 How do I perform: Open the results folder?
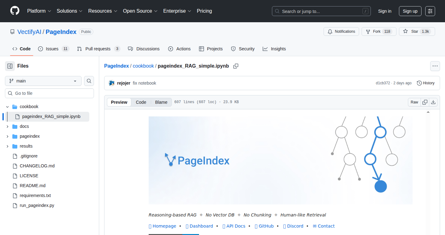click(26, 146)
